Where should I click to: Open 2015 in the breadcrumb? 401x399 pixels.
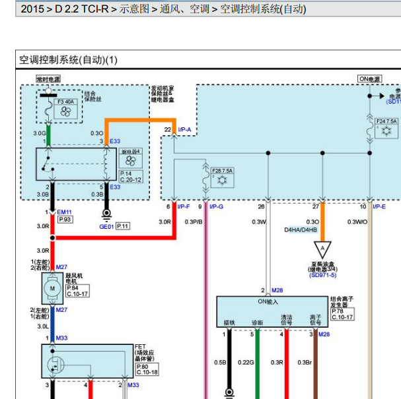32,9
